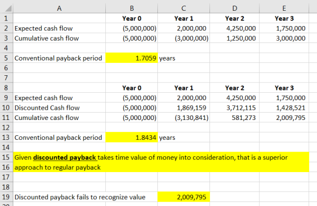Click 'years' label in row 13
Viewport: 317px width, 206px height.
point(167,138)
